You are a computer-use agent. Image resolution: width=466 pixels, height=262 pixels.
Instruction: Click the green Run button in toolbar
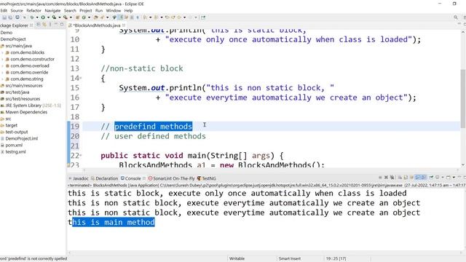coord(43,17)
